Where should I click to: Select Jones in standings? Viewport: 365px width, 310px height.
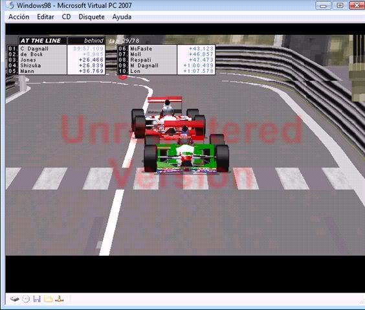(x=28, y=60)
